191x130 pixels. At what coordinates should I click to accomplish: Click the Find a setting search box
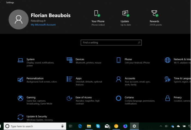[x=111, y=43]
